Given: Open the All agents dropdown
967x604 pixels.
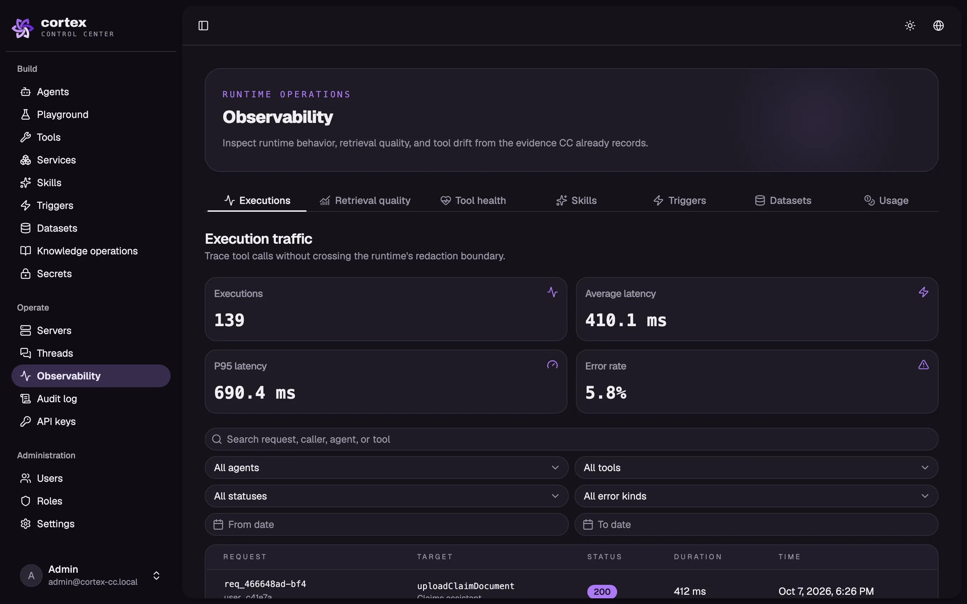Looking at the screenshot, I should 386,468.
